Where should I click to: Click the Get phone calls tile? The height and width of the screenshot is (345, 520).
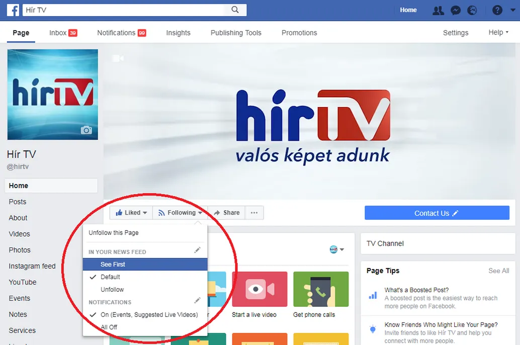321,295
